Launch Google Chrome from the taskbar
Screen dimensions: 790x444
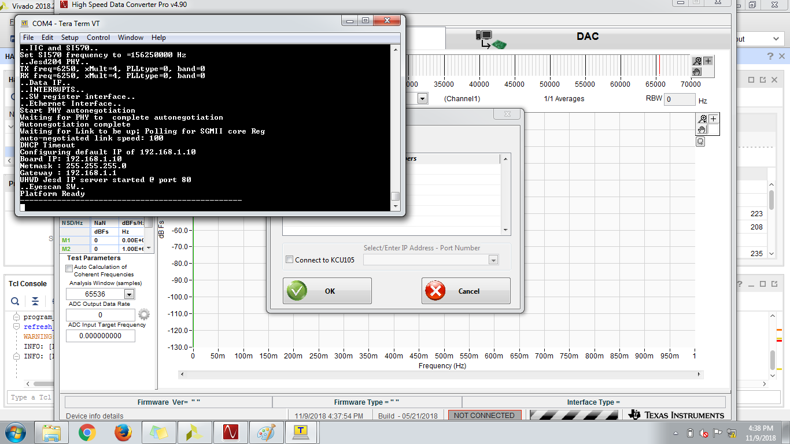(87, 432)
